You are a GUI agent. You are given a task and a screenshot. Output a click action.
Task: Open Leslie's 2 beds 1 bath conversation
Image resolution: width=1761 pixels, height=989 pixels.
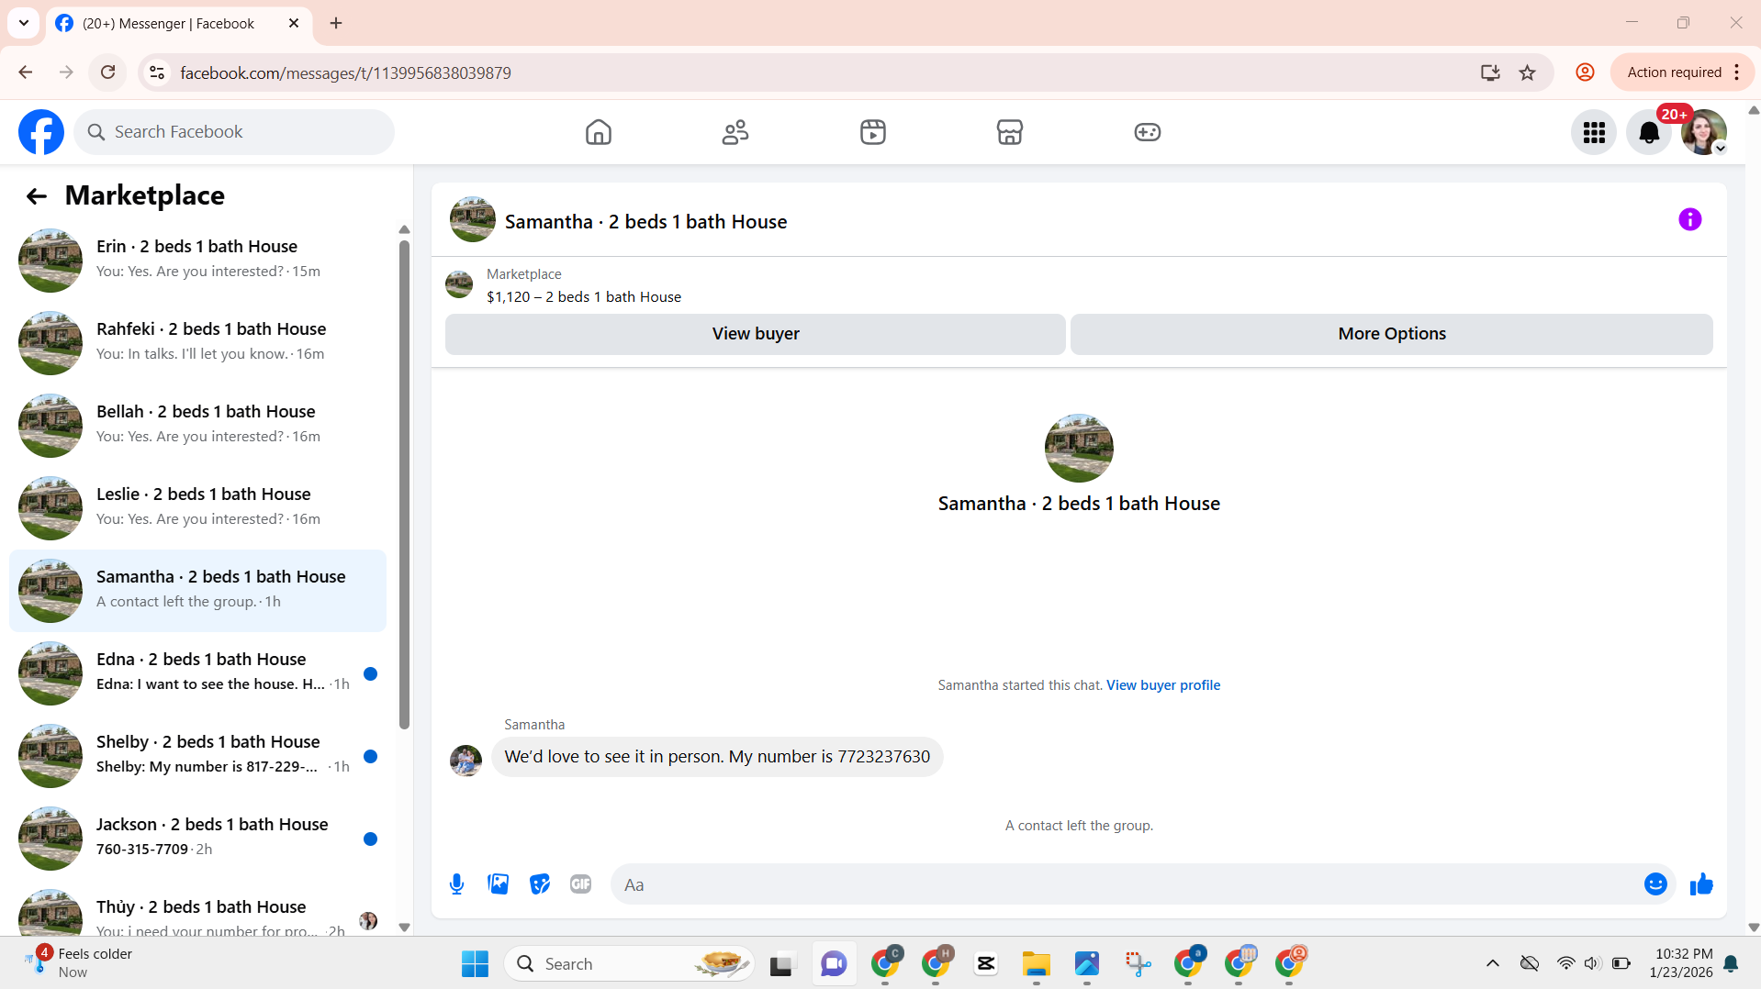[197, 508]
